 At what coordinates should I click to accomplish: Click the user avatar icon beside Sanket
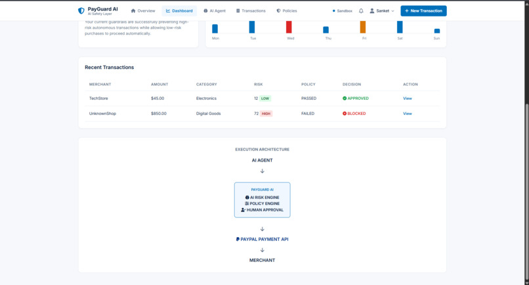pyautogui.click(x=371, y=11)
